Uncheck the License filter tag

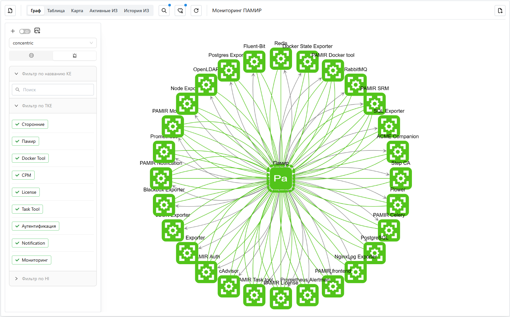tap(26, 192)
